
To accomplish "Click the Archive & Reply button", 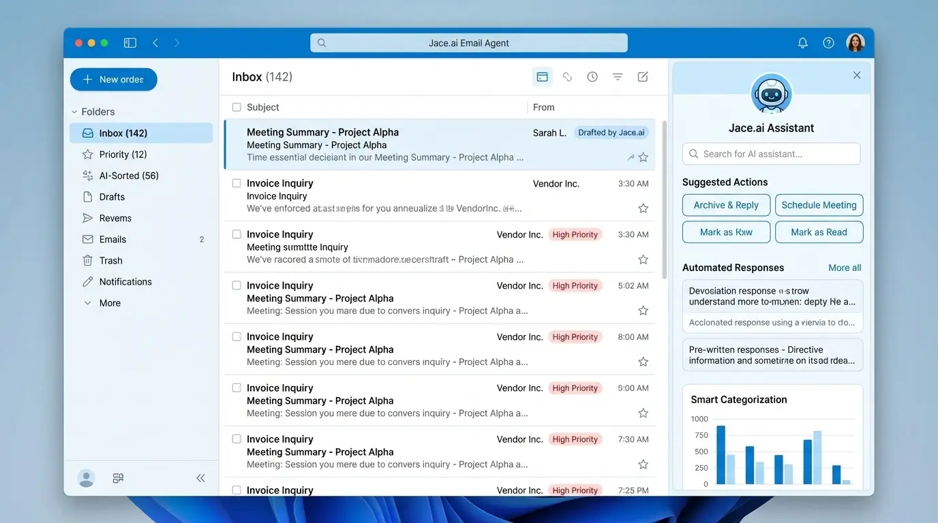I will point(726,205).
